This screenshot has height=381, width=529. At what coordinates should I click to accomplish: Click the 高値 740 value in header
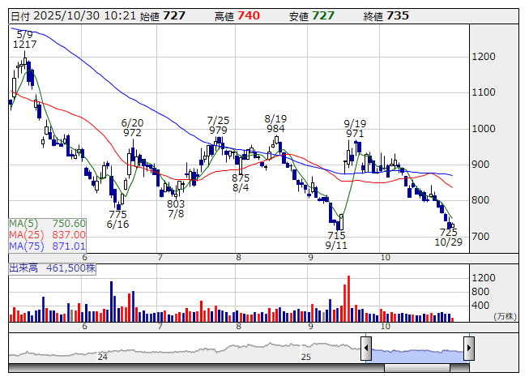click(x=249, y=15)
